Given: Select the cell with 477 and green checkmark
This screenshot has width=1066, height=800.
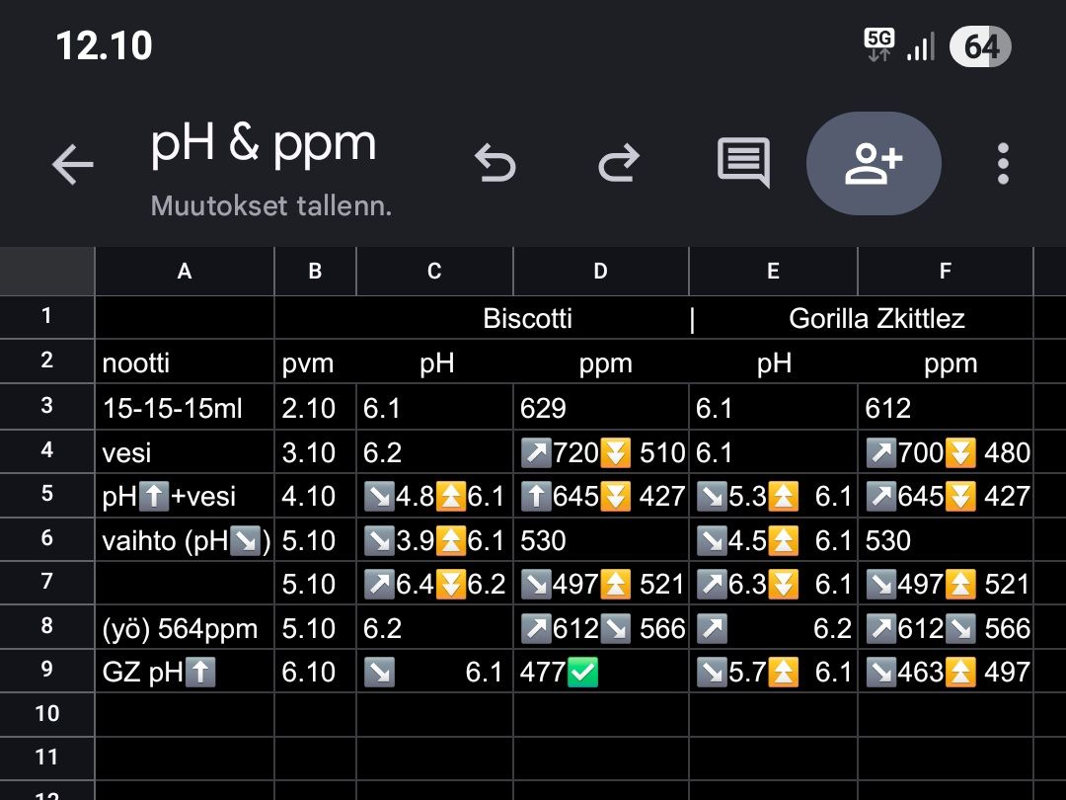Looking at the screenshot, I should [x=600, y=672].
